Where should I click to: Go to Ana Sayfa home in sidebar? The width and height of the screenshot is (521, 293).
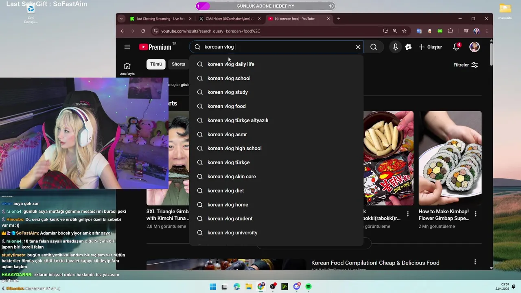(x=127, y=68)
